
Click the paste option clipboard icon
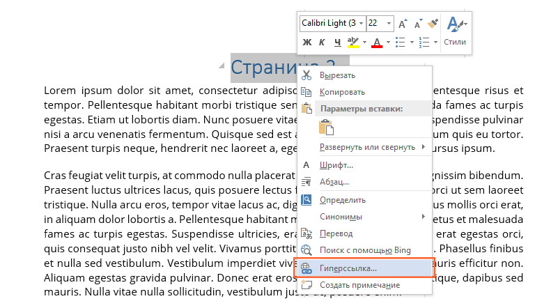click(326, 128)
